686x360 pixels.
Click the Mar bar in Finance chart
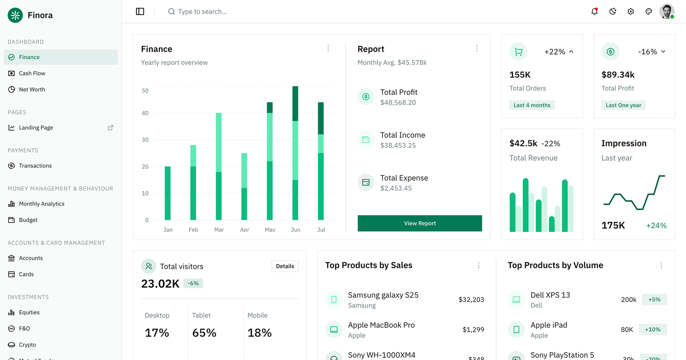(219, 166)
